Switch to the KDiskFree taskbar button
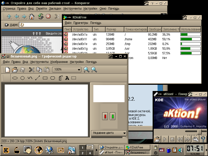Screen dimensions: 208x156 click(x=137, y=147)
